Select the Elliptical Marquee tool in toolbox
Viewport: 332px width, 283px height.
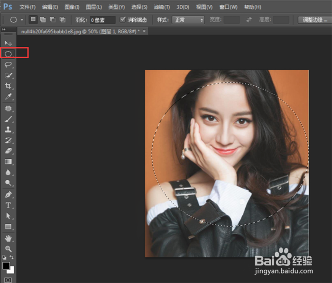click(8, 54)
